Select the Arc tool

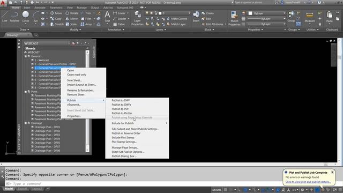click(x=36, y=17)
